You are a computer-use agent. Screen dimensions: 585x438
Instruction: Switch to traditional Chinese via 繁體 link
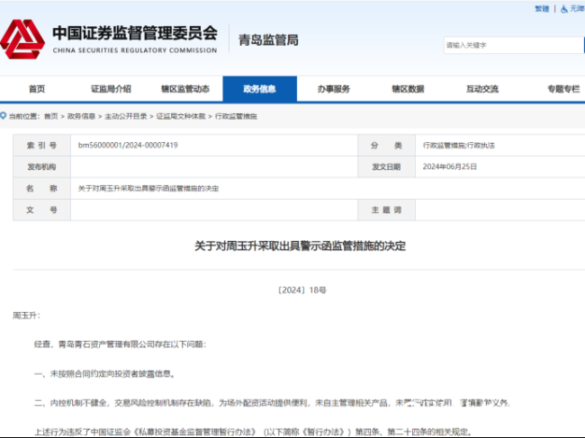(x=541, y=8)
